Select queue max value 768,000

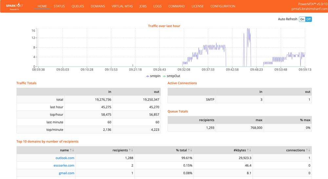256,128
